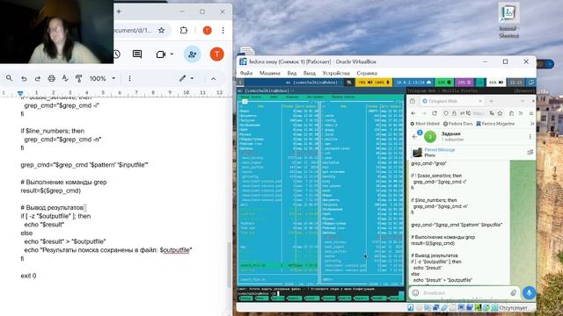Record a voice message with the microphone button
The height and width of the screenshot is (316, 563).
(x=529, y=292)
